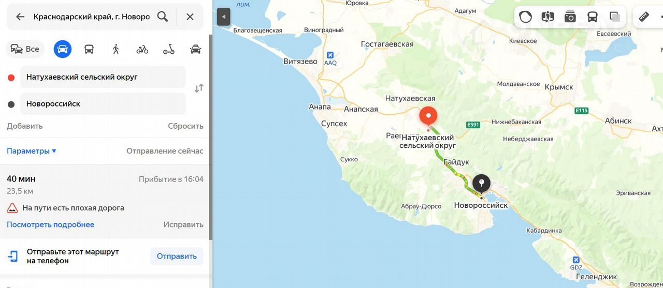Swap start and destination points

[199, 88]
